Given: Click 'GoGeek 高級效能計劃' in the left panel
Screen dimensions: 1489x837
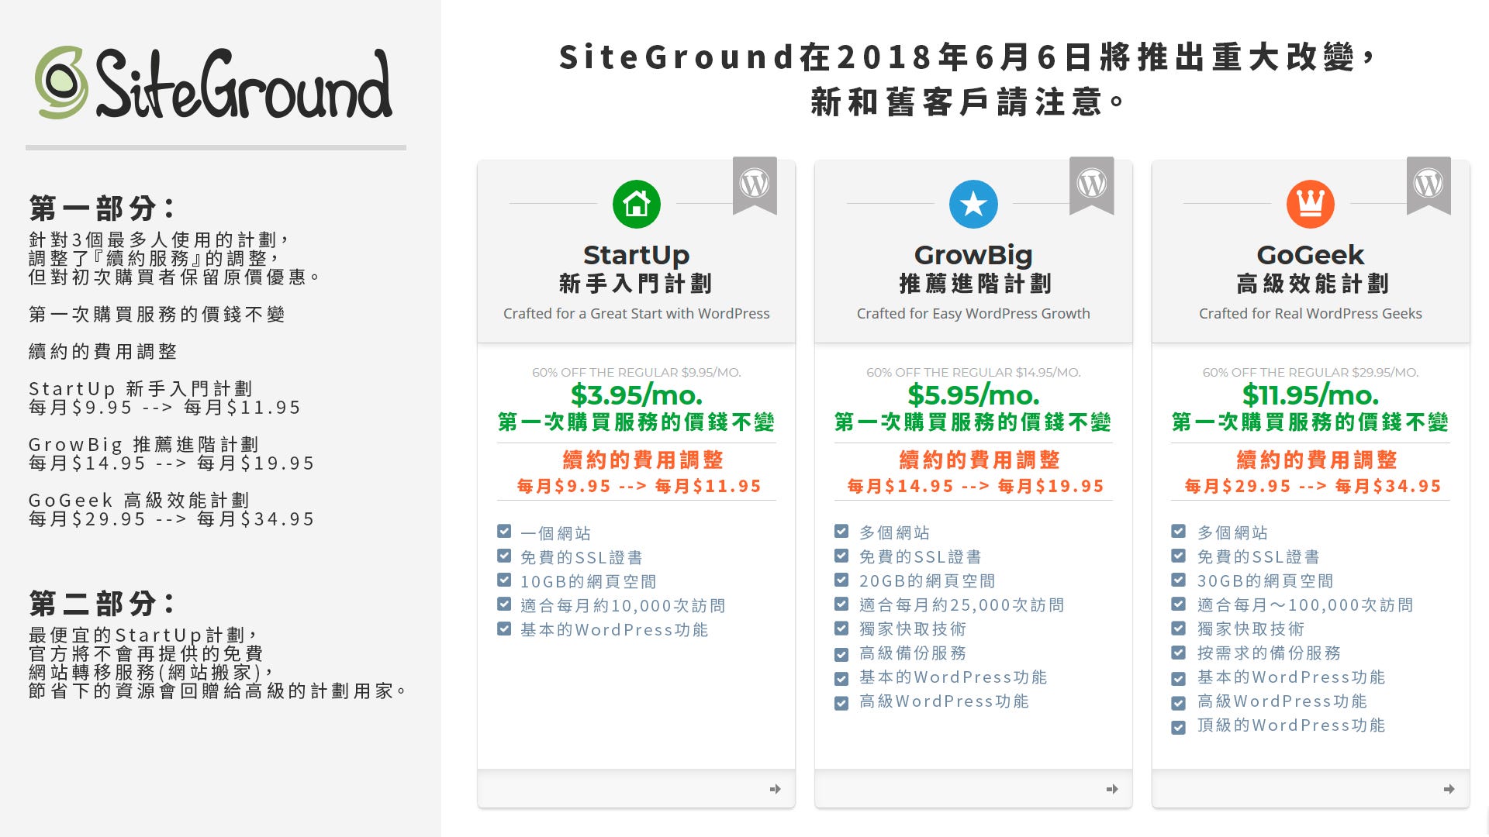Looking at the screenshot, I should tap(139, 501).
